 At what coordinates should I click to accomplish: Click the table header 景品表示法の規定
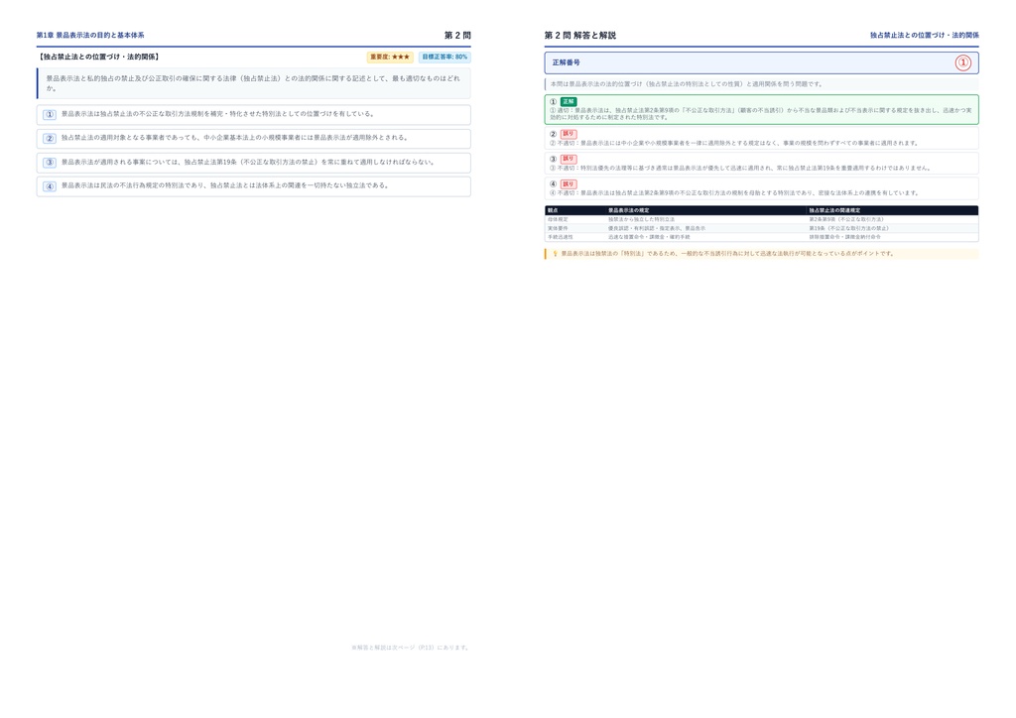[628, 210]
